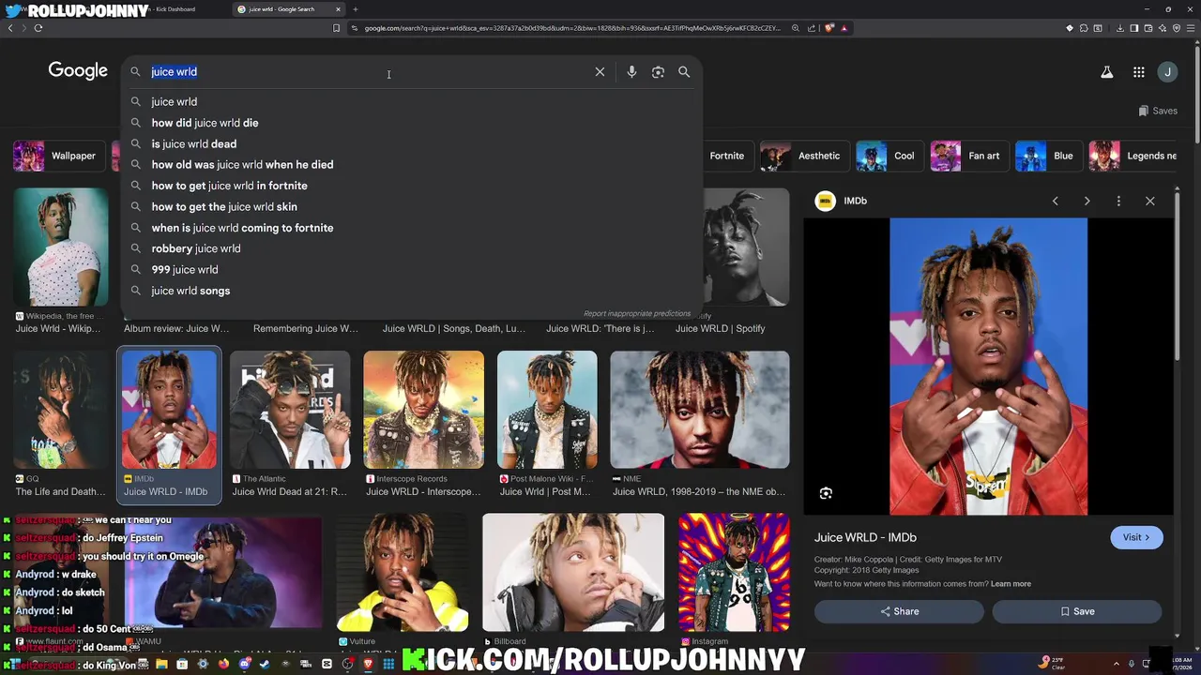Share the Juice WRLD IMDb image

click(x=899, y=611)
